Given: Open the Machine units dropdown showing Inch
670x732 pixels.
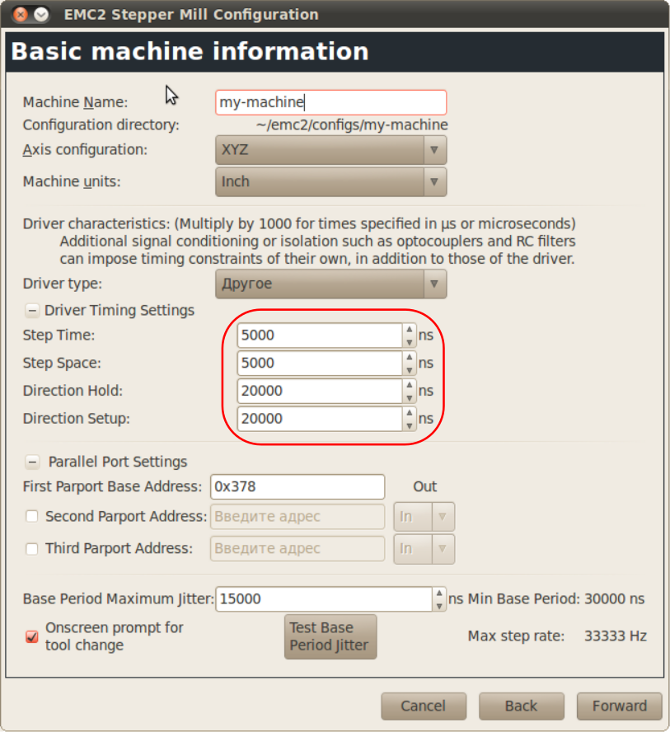Looking at the screenshot, I should (x=330, y=181).
